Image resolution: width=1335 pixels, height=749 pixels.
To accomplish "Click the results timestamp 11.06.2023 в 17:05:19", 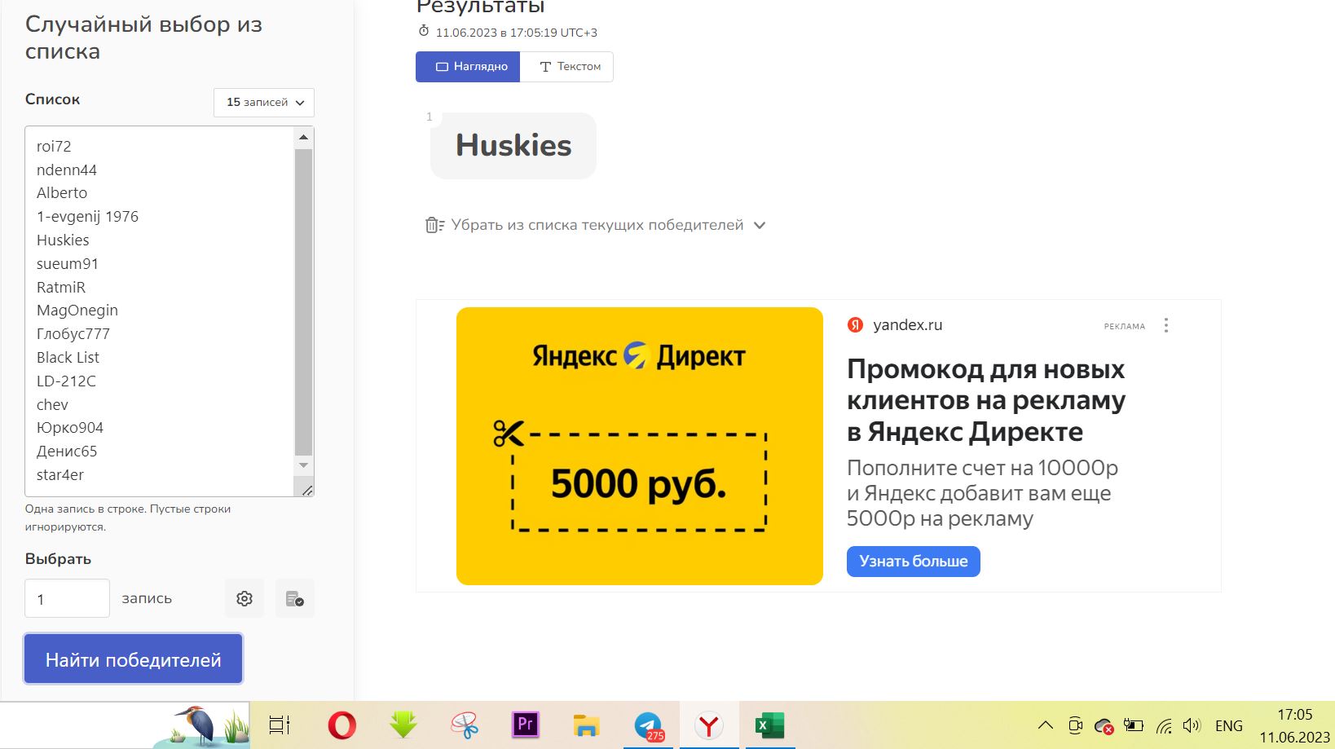I will click(x=517, y=33).
